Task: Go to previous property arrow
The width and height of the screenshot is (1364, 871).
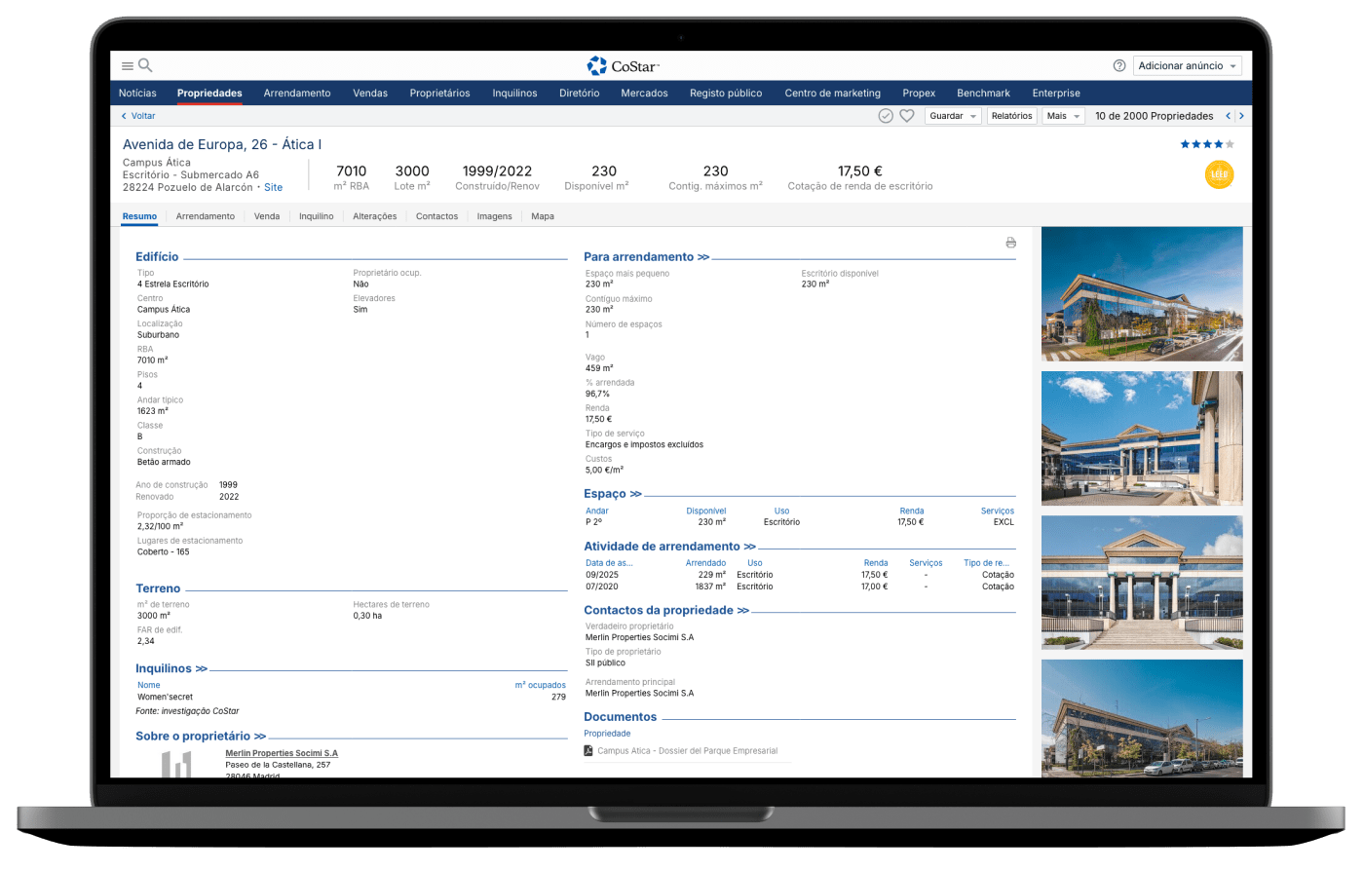Action: click(x=1229, y=116)
